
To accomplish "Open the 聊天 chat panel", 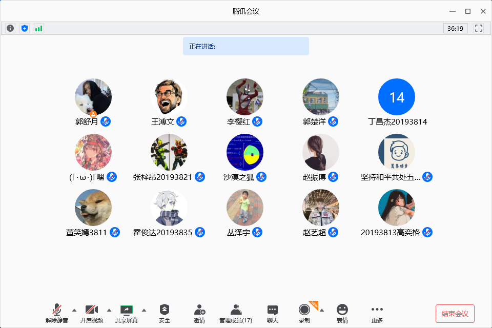I will (x=272, y=313).
